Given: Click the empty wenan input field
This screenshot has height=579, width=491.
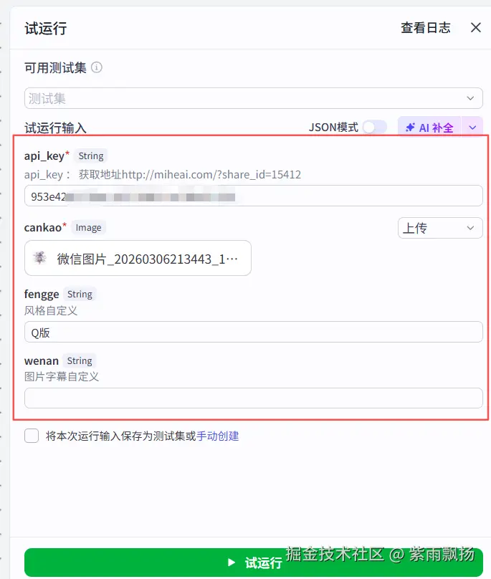Looking at the screenshot, I should pyautogui.click(x=254, y=398).
